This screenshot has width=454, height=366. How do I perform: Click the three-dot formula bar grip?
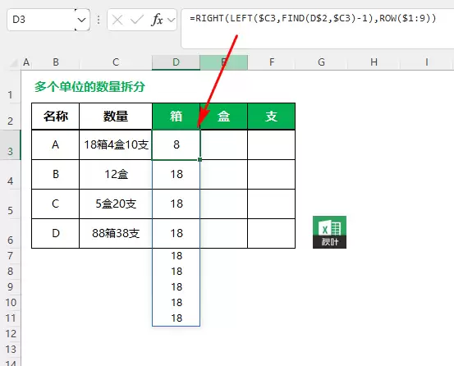point(99,20)
